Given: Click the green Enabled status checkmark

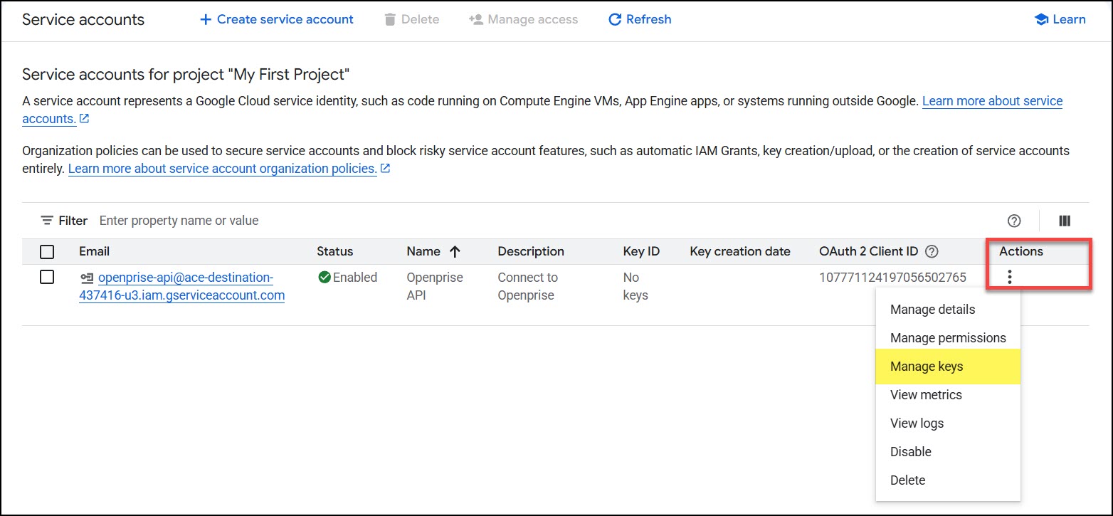Looking at the screenshot, I should click(325, 278).
